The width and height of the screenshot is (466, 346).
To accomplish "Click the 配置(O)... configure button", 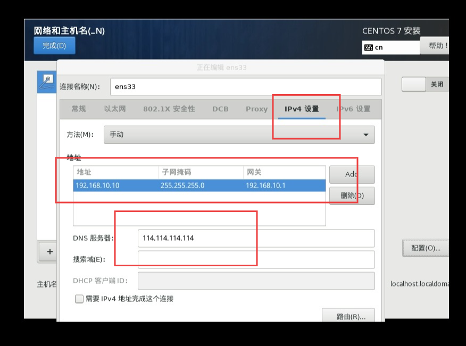I will coord(426,248).
